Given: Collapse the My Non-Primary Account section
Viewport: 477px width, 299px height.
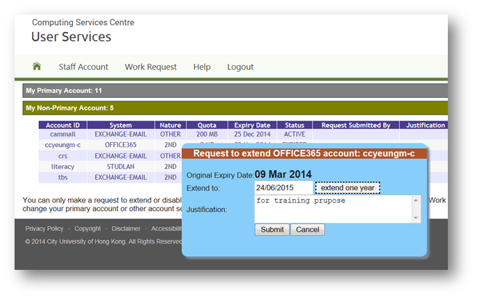Looking at the screenshot, I should coord(69,108).
